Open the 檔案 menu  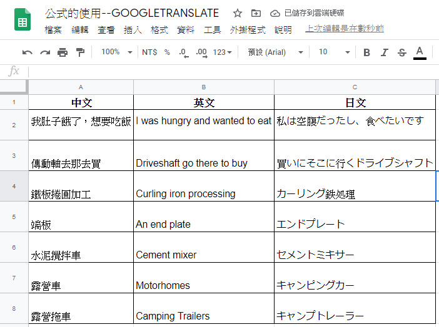(53, 29)
